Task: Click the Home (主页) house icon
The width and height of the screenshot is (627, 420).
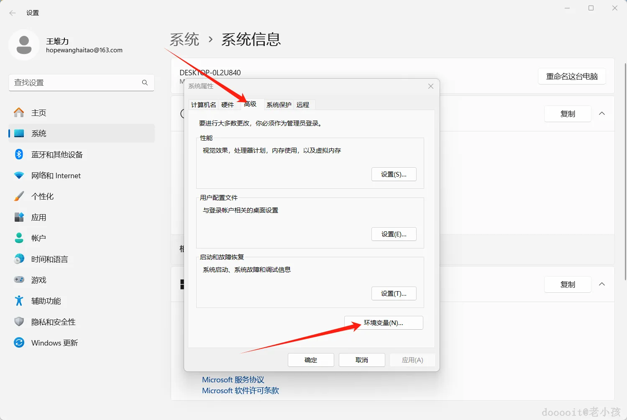Action: click(x=19, y=113)
